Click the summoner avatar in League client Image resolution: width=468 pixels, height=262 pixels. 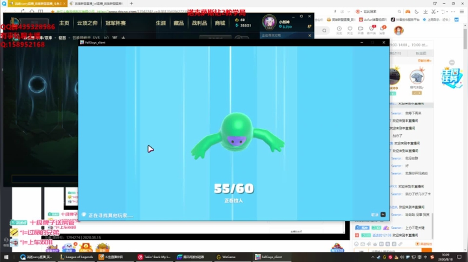pos(269,22)
